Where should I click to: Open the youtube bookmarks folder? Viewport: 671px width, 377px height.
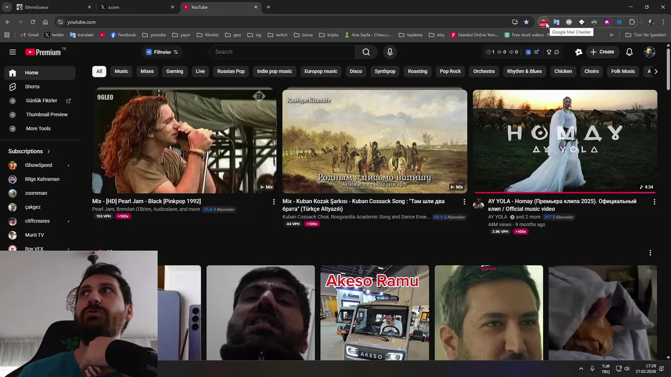point(154,35)
